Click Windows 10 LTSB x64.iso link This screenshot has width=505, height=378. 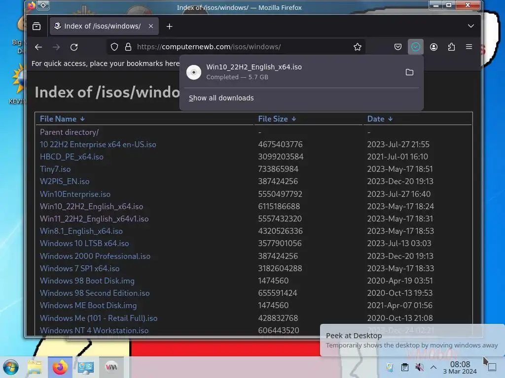point(84,243)
